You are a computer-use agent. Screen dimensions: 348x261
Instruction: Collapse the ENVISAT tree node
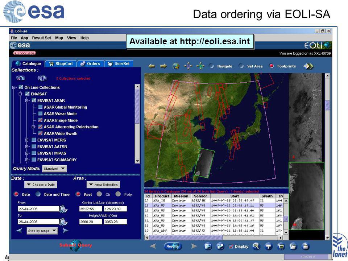coord(20,94)
